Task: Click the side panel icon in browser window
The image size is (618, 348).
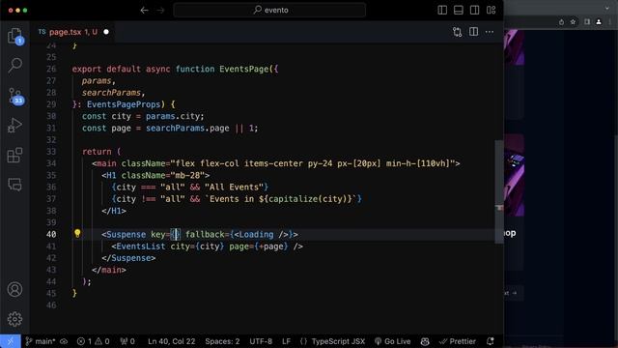Action: tap(587, 22)
